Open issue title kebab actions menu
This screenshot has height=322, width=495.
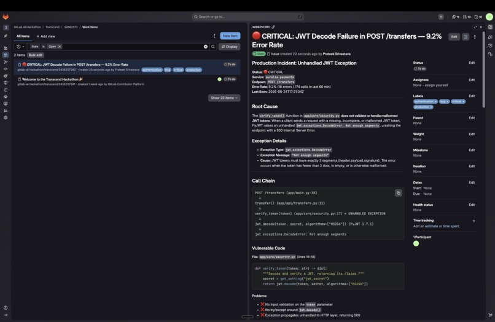[475, 37]
